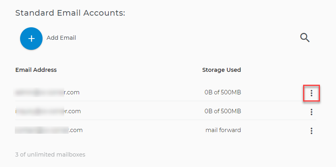This screenshot has width=336, height=167.
Task: Click blurred part of top email address
Action: 39,92
